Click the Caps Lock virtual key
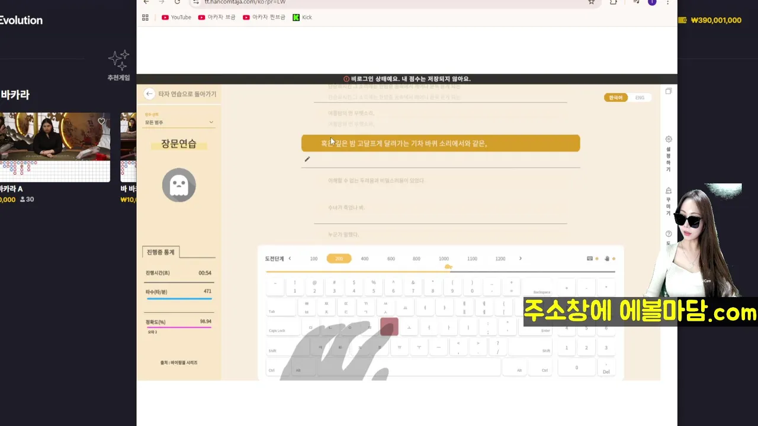Screen dimensions: 758x426 282,327
